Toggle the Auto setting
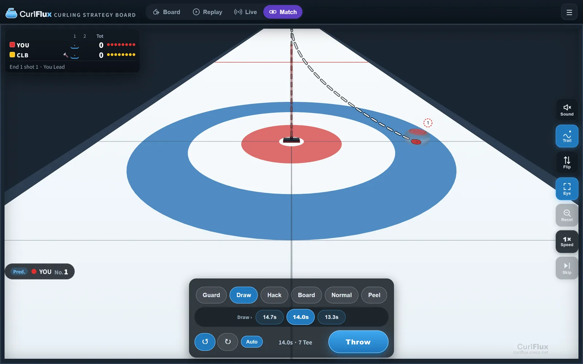Screen dimensions: 583x364 click(252, 342)
